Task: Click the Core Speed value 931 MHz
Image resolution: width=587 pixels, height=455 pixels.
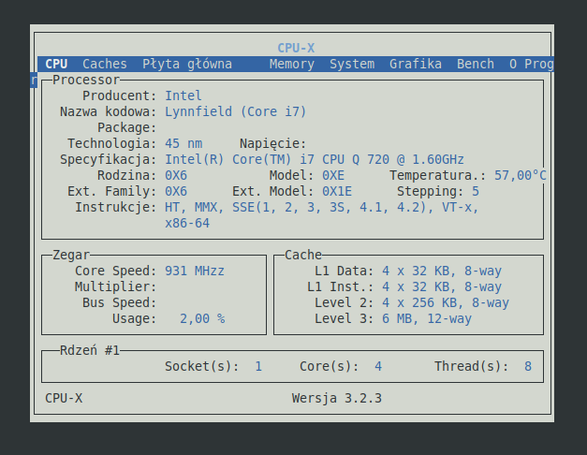Action: (x=195, y=271)
